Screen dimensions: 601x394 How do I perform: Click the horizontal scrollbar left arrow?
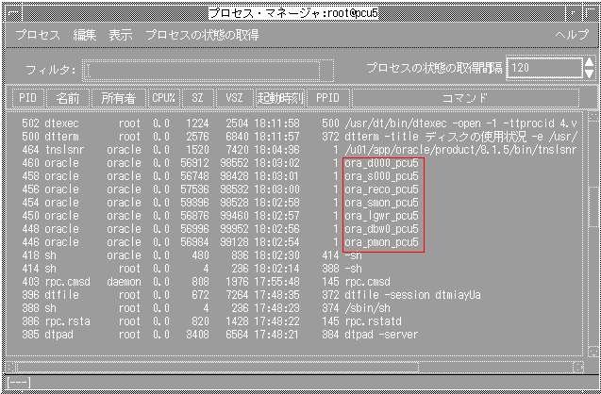(x=11, y=368)
